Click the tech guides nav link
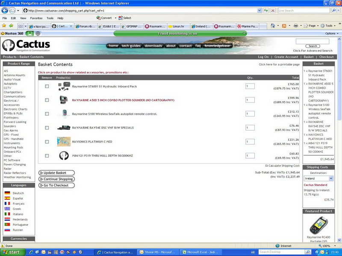This screenshot has height=256, width=342. click(x=131, y=46)
